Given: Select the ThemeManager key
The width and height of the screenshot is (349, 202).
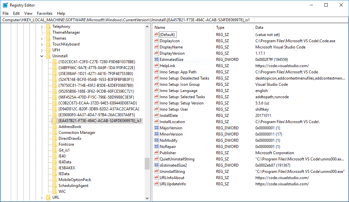Looking at the screenshot, I should click(x=66, y=32).
